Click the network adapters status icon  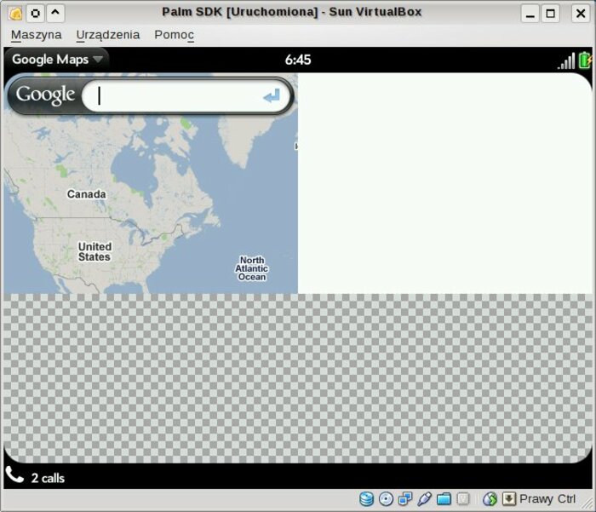tap(405, 498)
